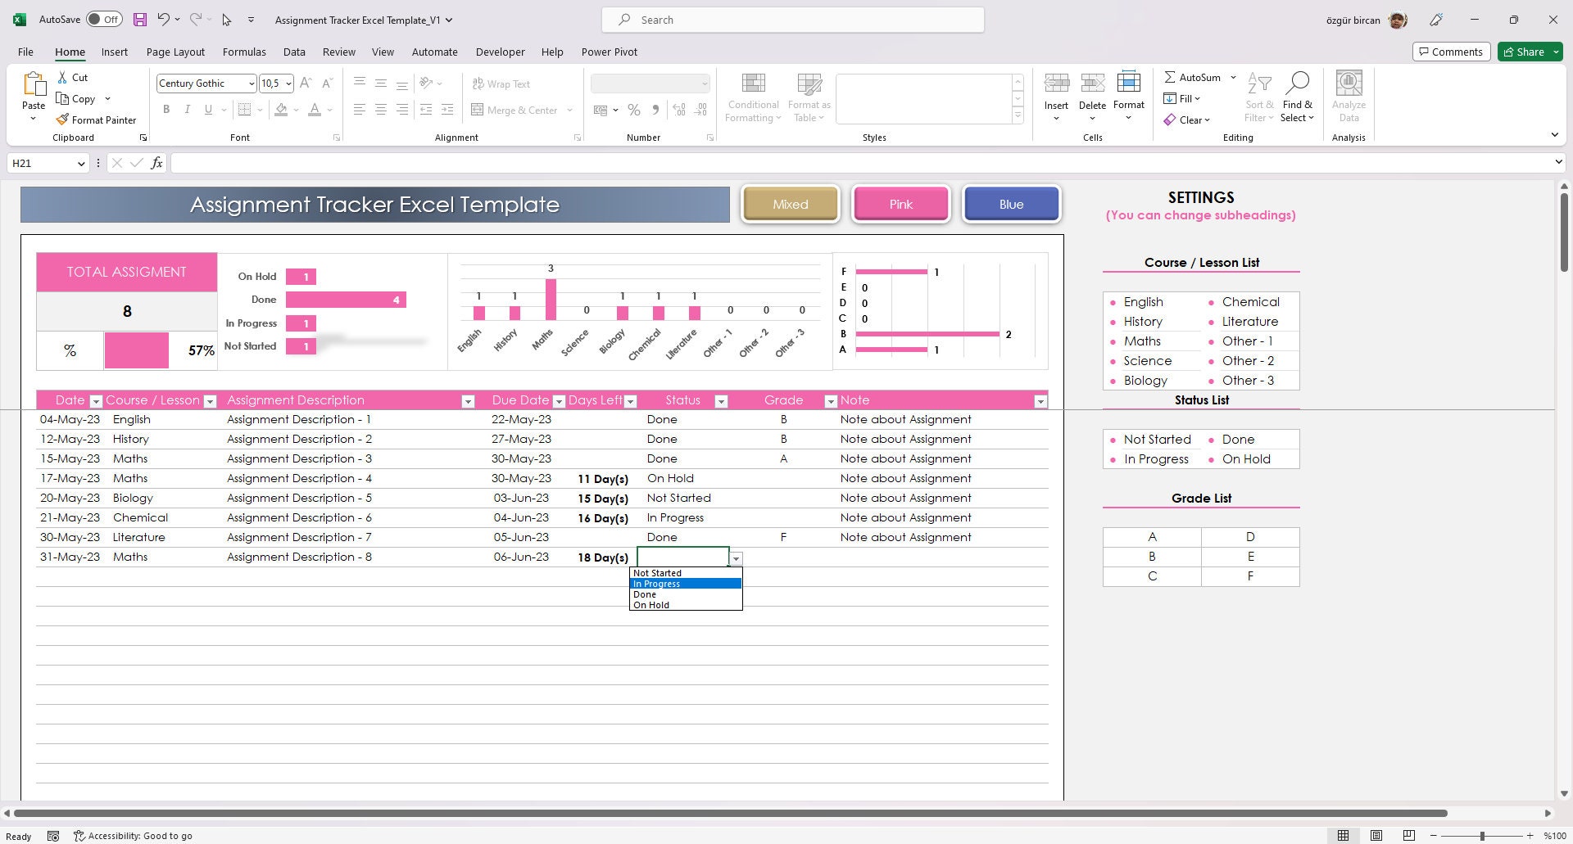
Task: Click the Center align icon
Action: [x=380, y=110]
